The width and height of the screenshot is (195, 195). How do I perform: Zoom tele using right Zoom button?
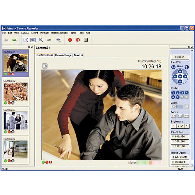186,106
